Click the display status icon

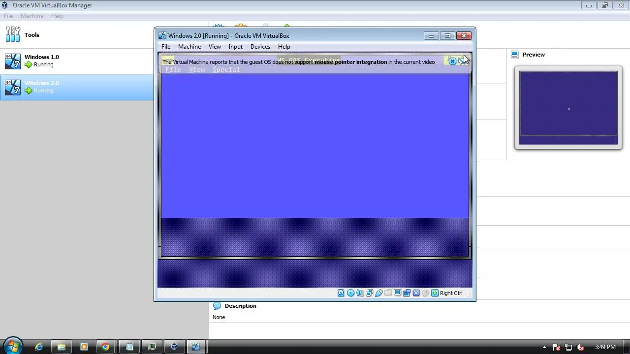coord(397,293)
